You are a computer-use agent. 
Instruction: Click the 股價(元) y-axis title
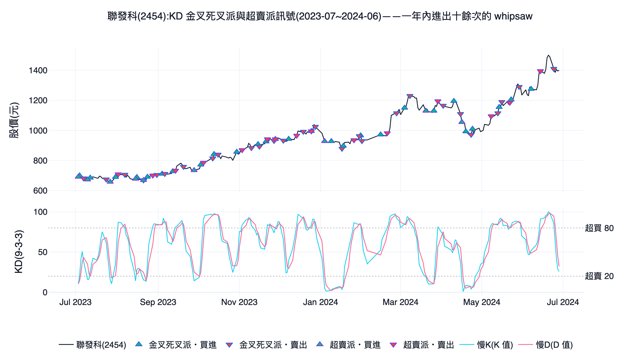[14, 120]
